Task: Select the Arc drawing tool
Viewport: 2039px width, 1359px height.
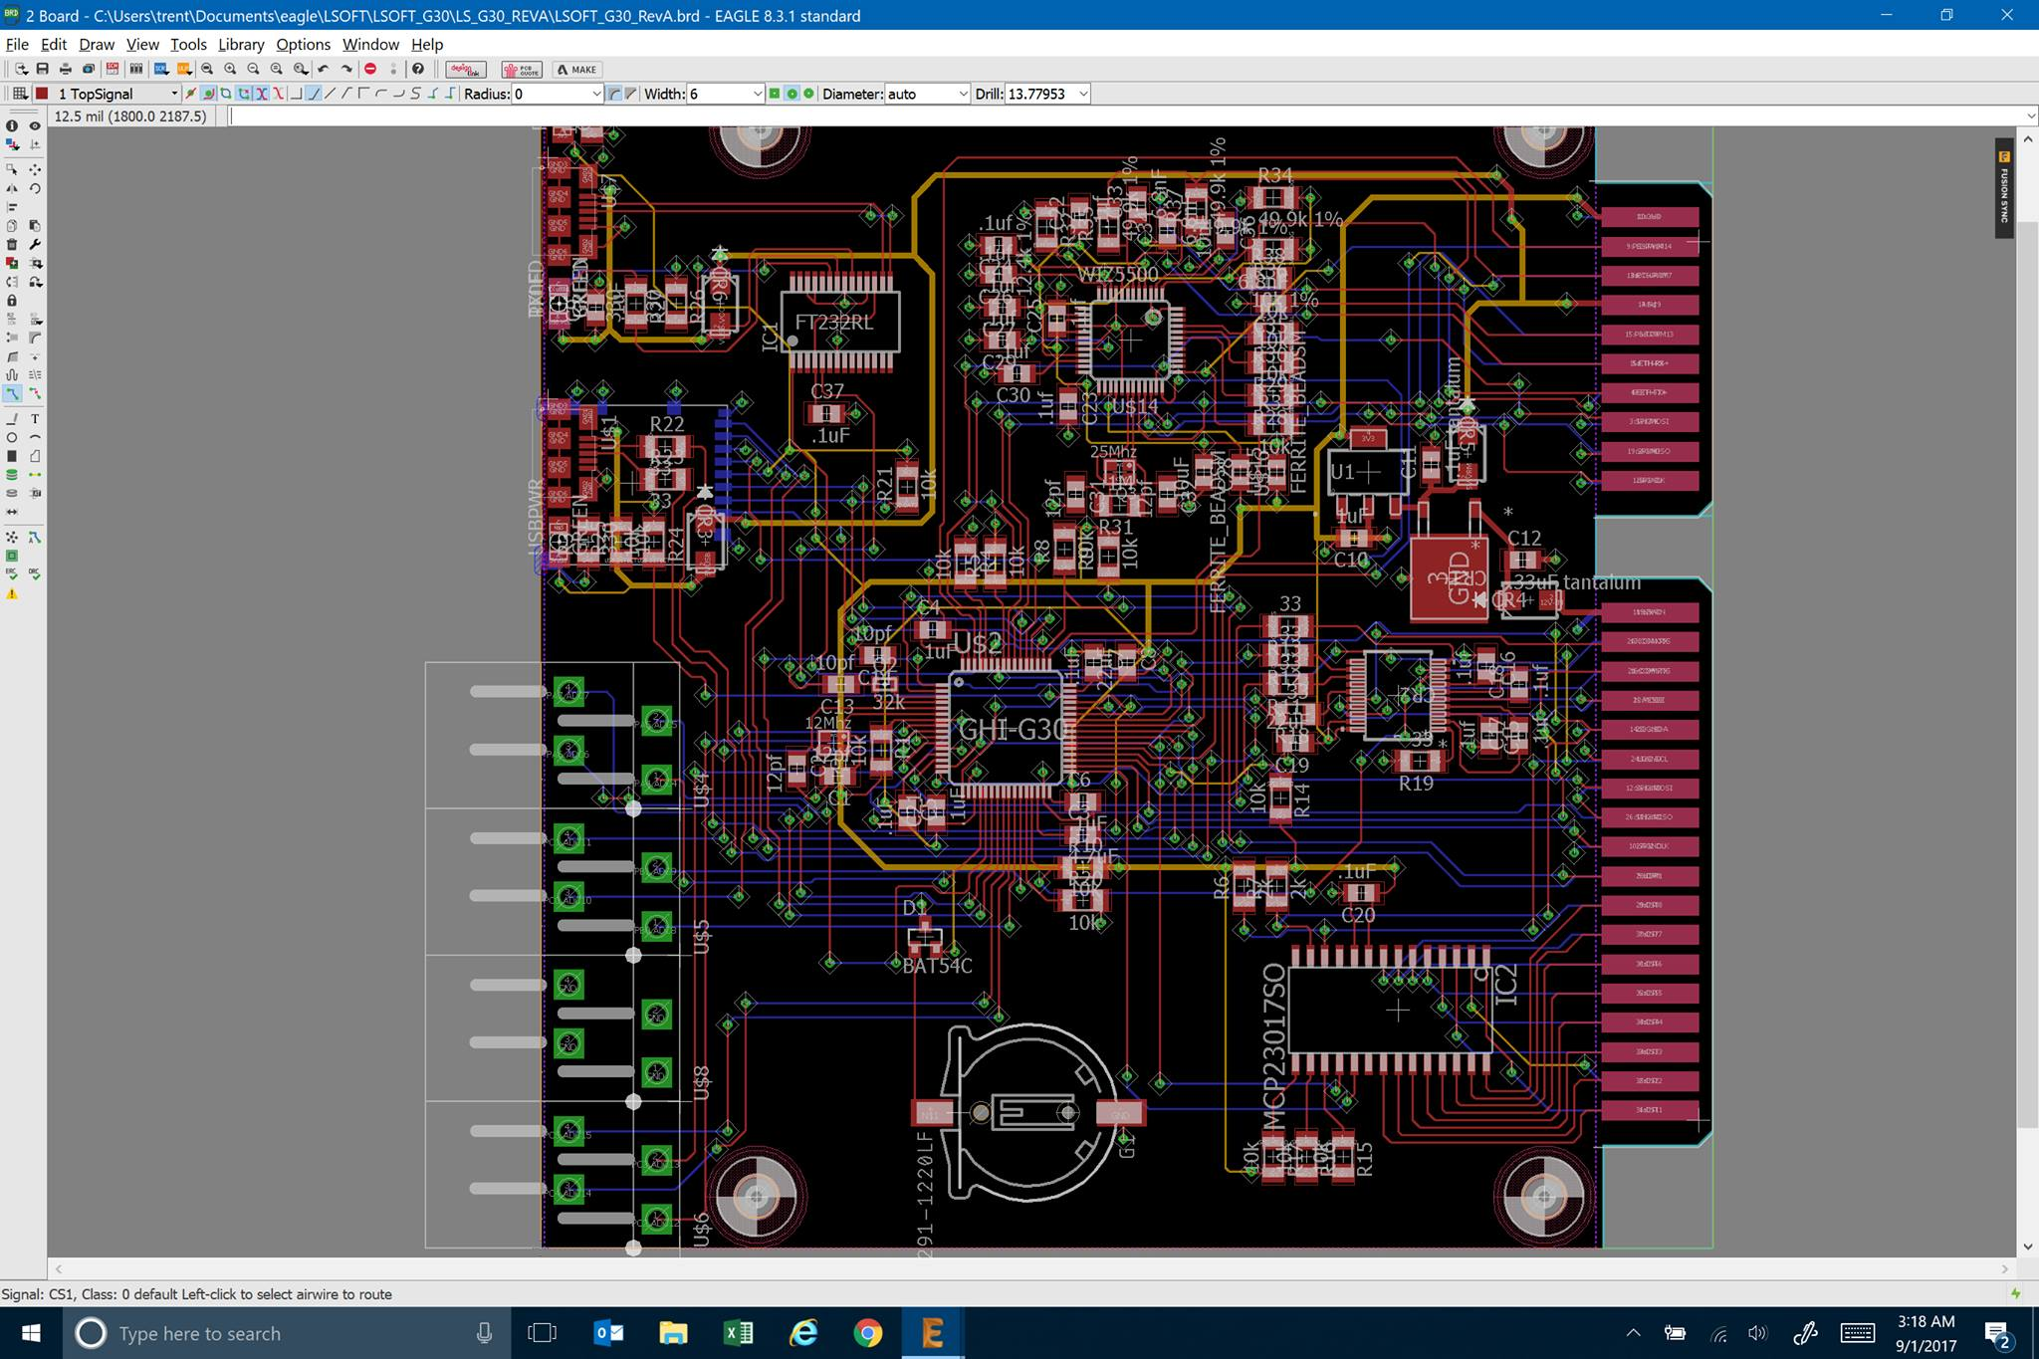Action: 35,437
